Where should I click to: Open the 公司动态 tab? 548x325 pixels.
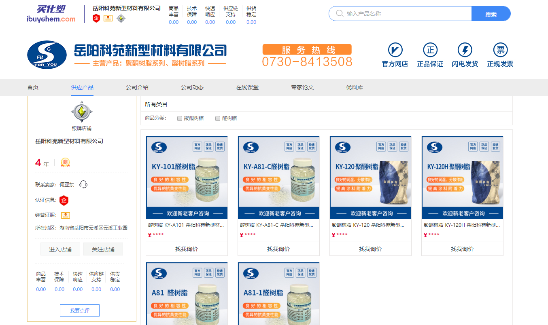click(x=192, y=87)
